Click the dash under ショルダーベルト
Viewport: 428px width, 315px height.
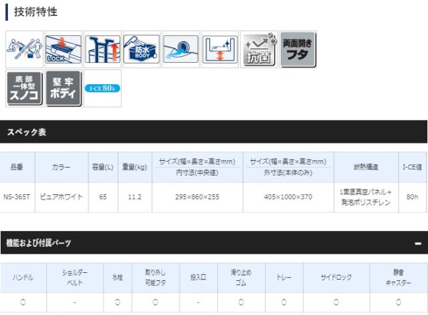pyautogui.click(x=75, y=302)
